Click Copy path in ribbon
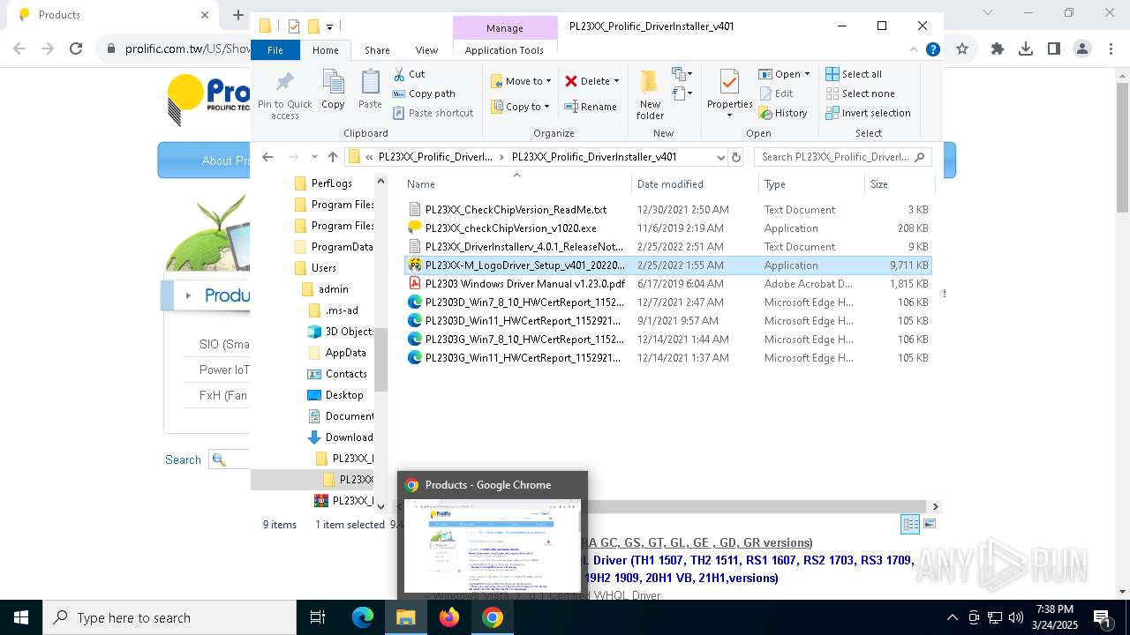Screen dimensions: 1130x635 tap(424, 93)
